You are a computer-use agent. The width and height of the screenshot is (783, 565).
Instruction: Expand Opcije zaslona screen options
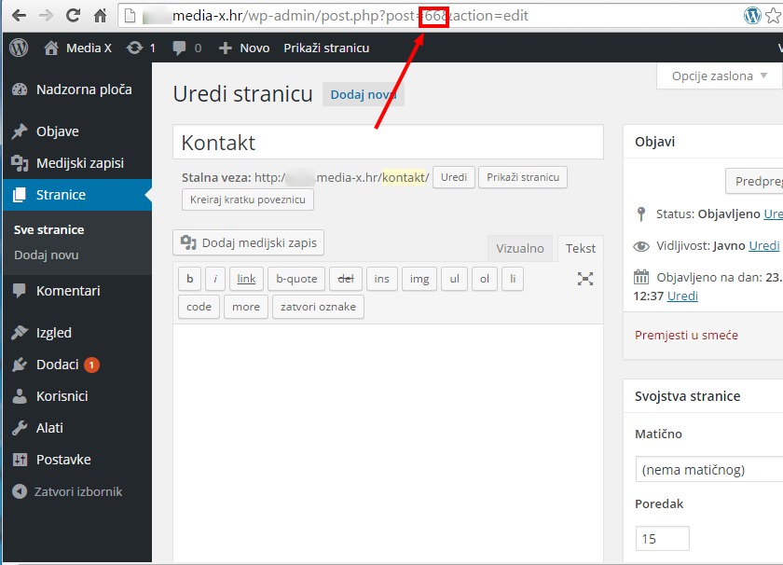coord(719,76)
